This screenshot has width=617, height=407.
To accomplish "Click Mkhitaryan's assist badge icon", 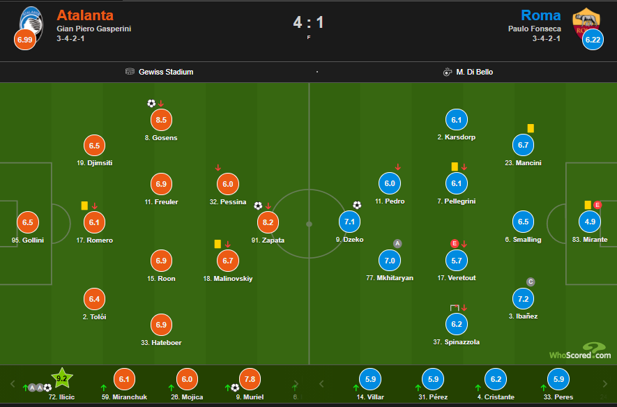I will click(x=397, y=244).
